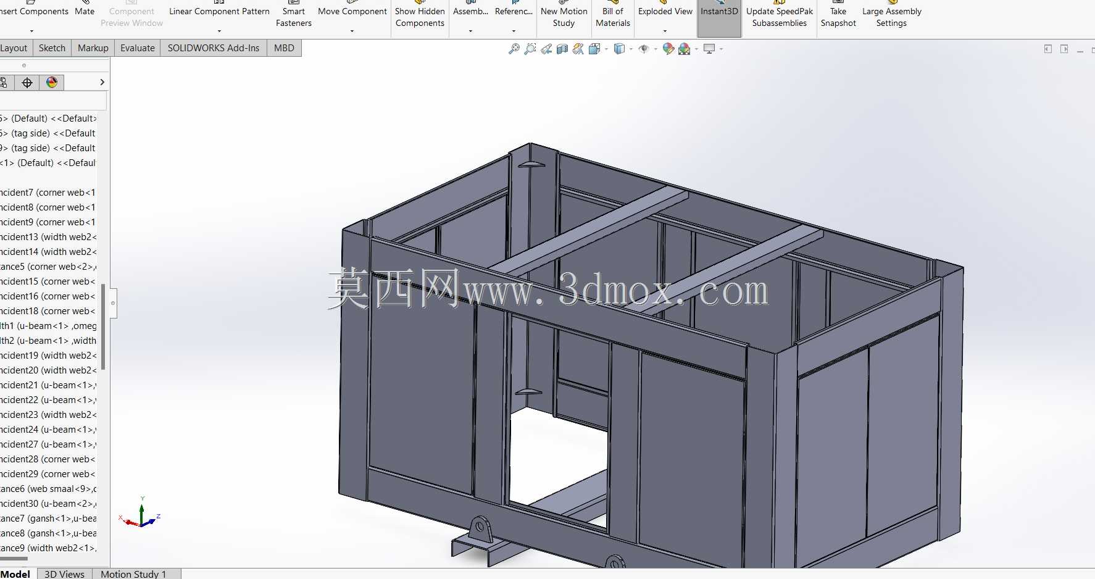1095x579 pixels.
Task: Open the Motion Study 1 tab
Action: pyautogui.click(x=133, y=574)
